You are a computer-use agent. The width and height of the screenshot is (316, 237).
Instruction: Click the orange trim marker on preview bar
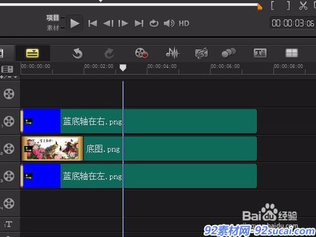260,7
